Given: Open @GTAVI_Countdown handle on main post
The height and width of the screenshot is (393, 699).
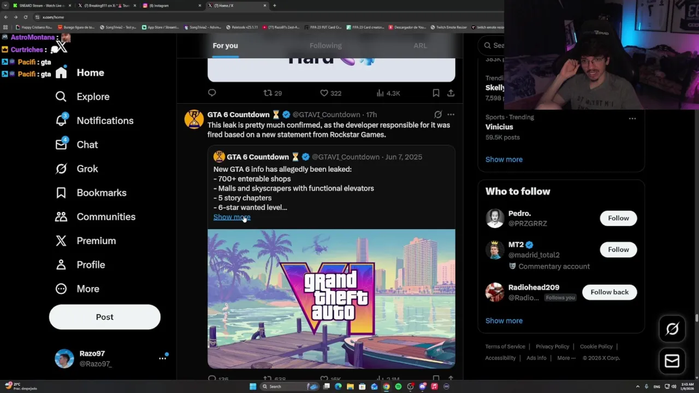Looking at the screenshot, I should [326, 115].
